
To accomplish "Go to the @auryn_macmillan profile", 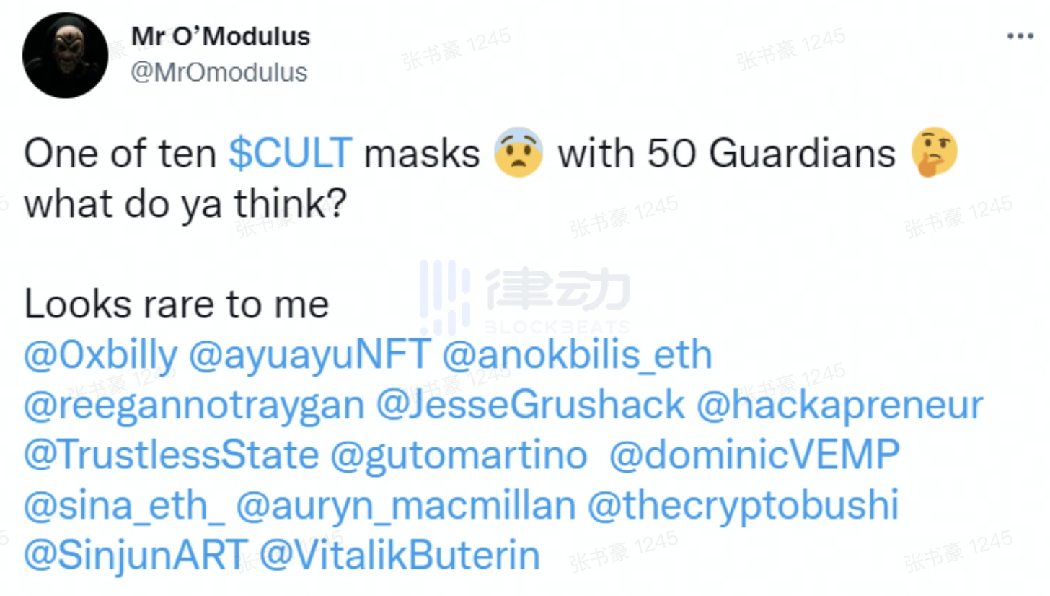I will [406, 507].
